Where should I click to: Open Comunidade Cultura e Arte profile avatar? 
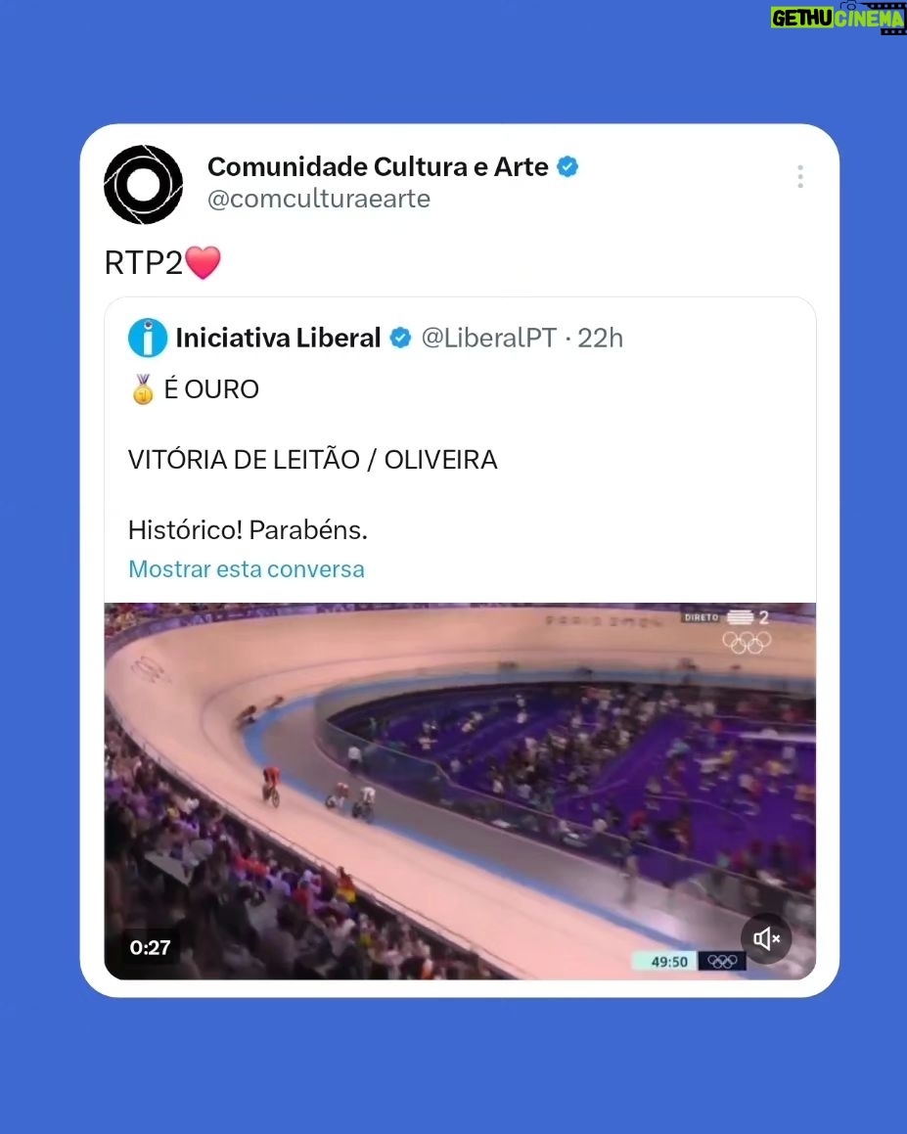[x=143, y=184]
